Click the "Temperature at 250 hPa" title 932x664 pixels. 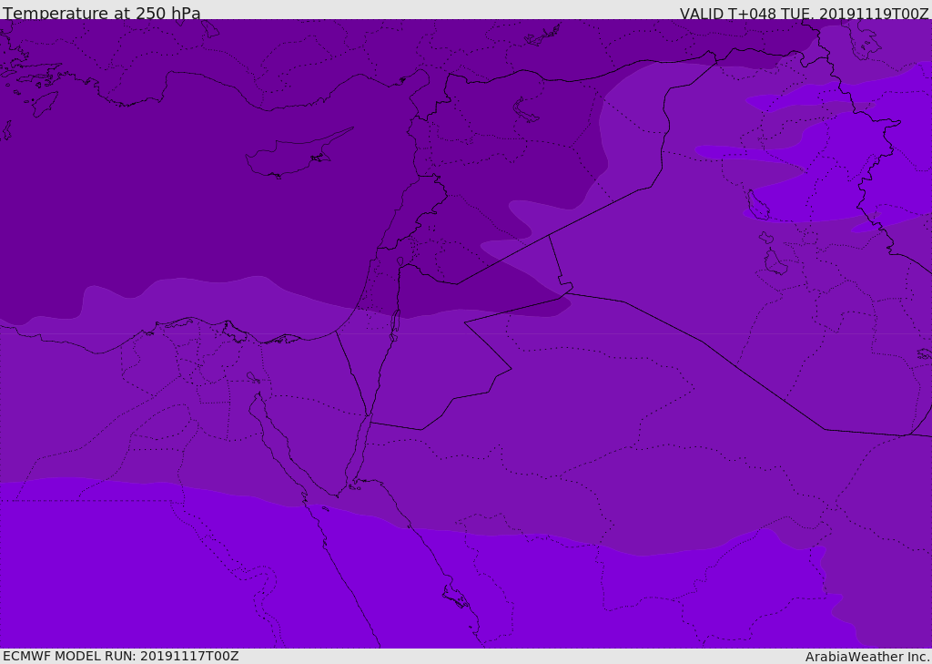(x=101, y=14)
